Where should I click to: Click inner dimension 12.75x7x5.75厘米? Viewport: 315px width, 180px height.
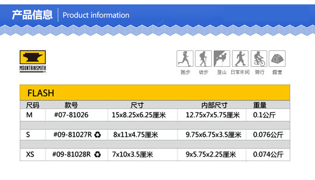[213, 115]
